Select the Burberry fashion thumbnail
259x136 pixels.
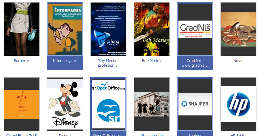pos(22,29)
